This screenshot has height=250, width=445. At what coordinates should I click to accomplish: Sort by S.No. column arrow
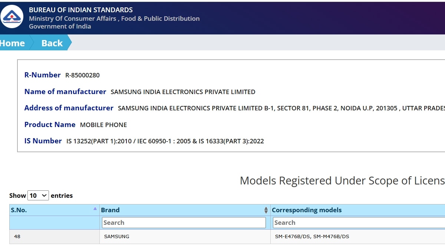point(95,209)
